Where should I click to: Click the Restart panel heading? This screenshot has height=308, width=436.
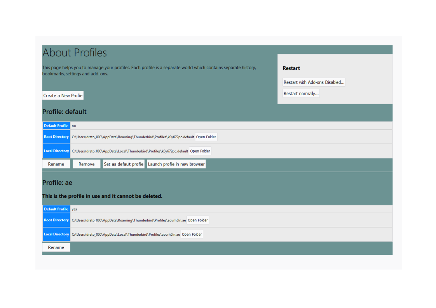tap(291, 68)
